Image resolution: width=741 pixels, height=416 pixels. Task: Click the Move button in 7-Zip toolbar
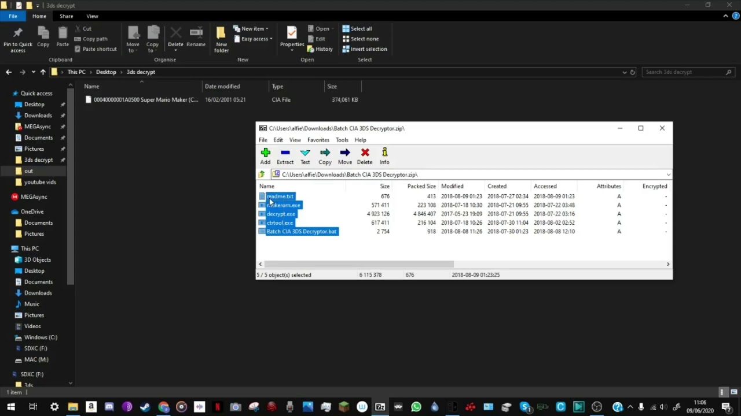[345, 156]
